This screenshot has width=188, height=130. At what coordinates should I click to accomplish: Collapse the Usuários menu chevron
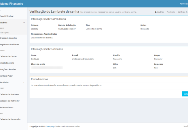(24, 23)
